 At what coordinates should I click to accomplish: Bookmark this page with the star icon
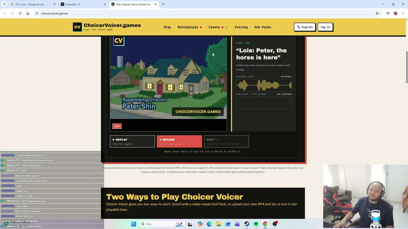(x=377, y=13)
